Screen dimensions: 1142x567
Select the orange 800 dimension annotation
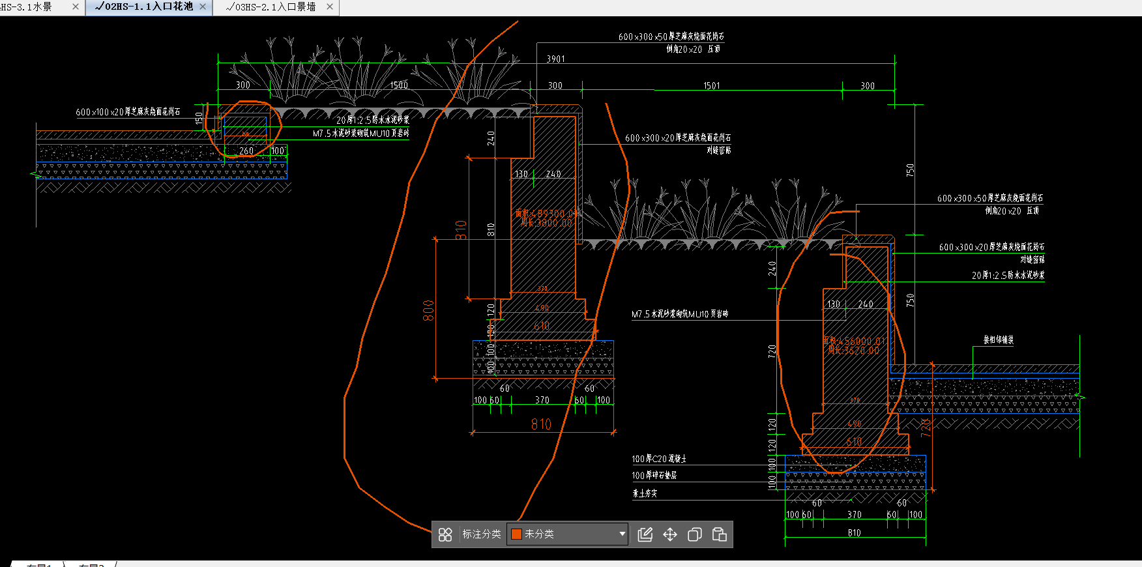[x=428, y=310]
